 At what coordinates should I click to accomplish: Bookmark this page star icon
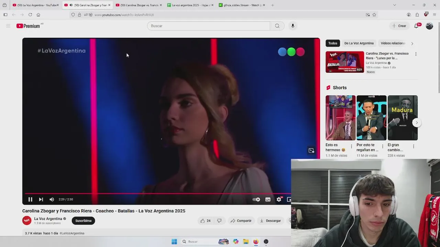[374, 15]
